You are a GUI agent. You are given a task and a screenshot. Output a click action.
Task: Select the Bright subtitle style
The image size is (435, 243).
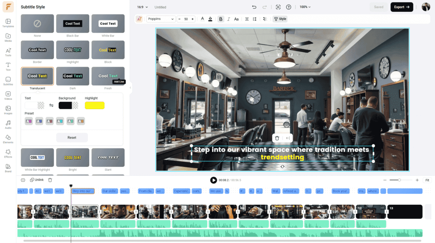click(x=73, y=158)
